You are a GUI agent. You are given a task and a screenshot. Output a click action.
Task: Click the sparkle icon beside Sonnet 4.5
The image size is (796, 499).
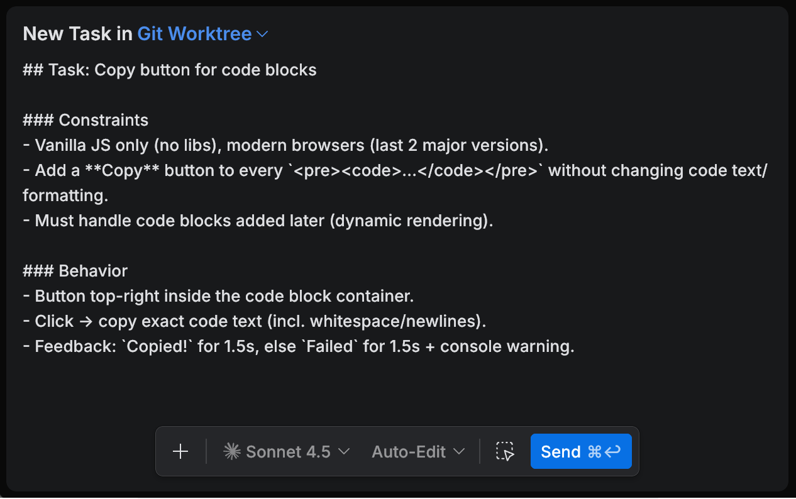[233, 451]
